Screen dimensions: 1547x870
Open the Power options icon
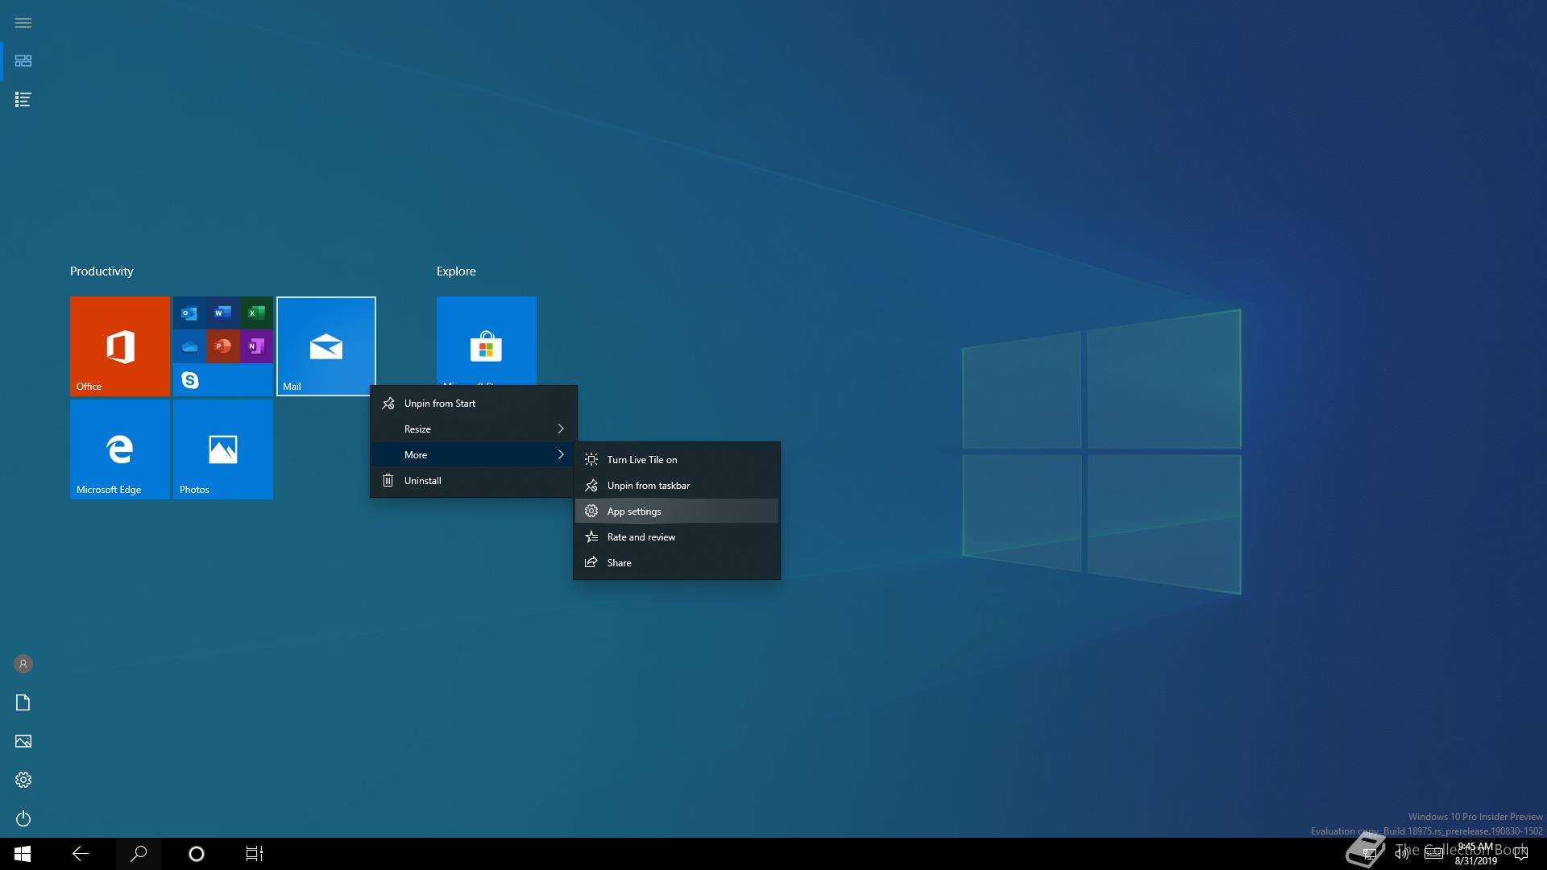23,818
